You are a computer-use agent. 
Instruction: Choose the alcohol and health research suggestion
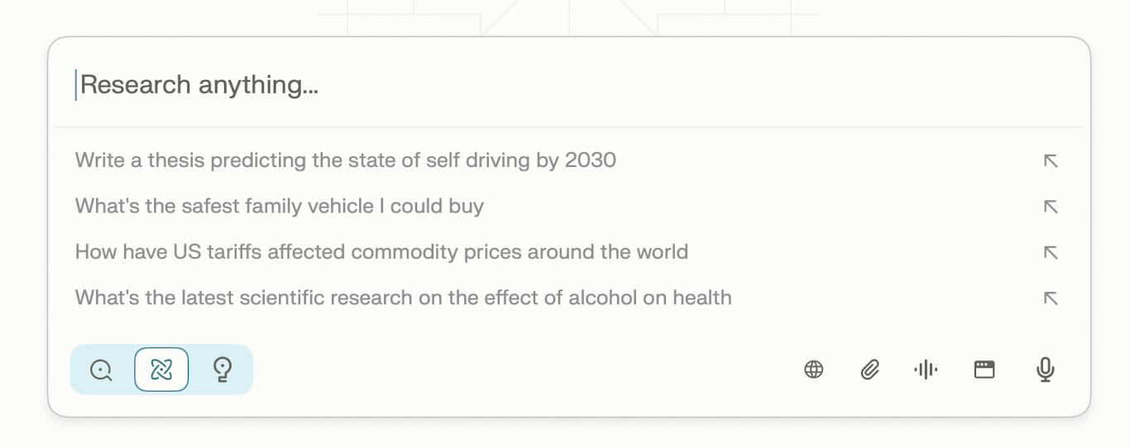pos(403,298)
